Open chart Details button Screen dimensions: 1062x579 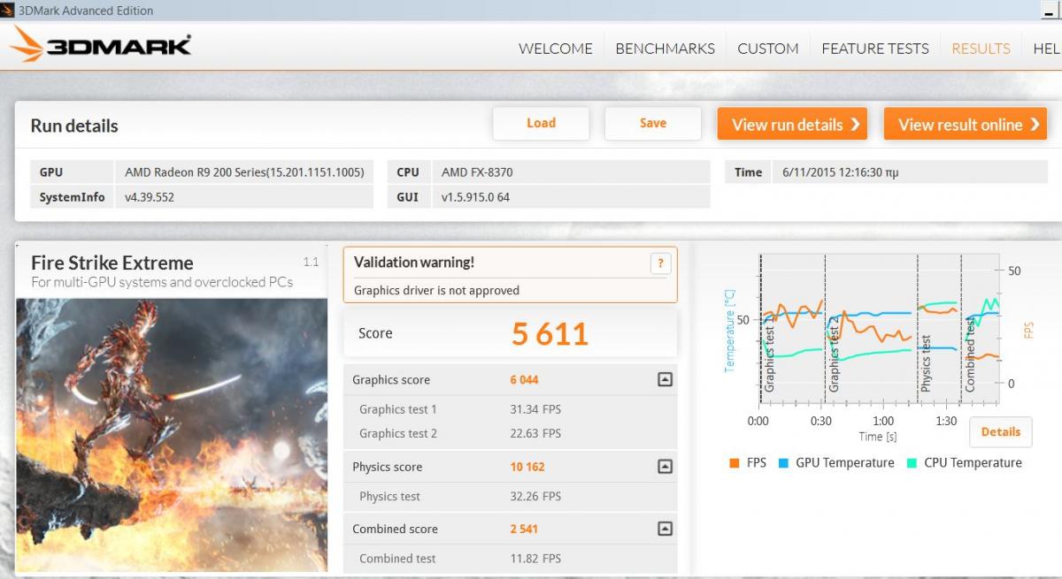click(1001, 431)
